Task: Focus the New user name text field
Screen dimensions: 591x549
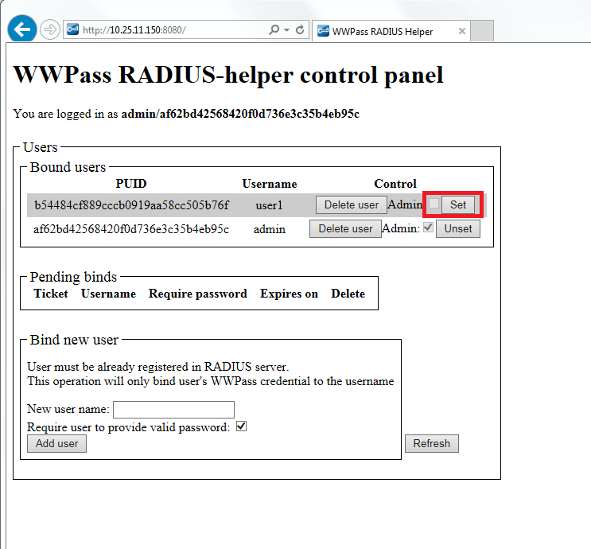Action: click(x=173, y=409)
